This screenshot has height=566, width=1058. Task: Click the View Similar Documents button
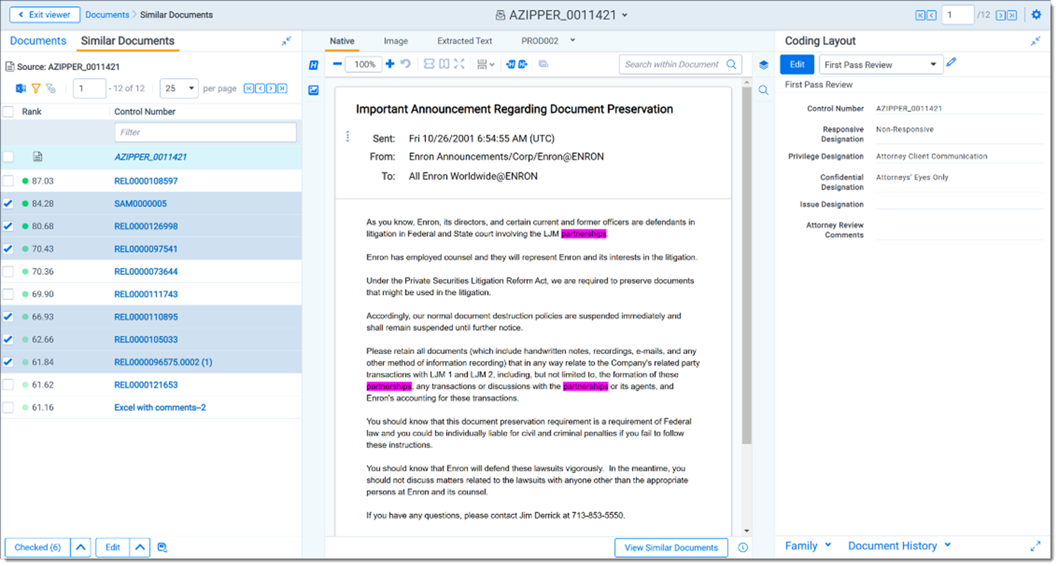pyautogui.click(x=671, y=547)
